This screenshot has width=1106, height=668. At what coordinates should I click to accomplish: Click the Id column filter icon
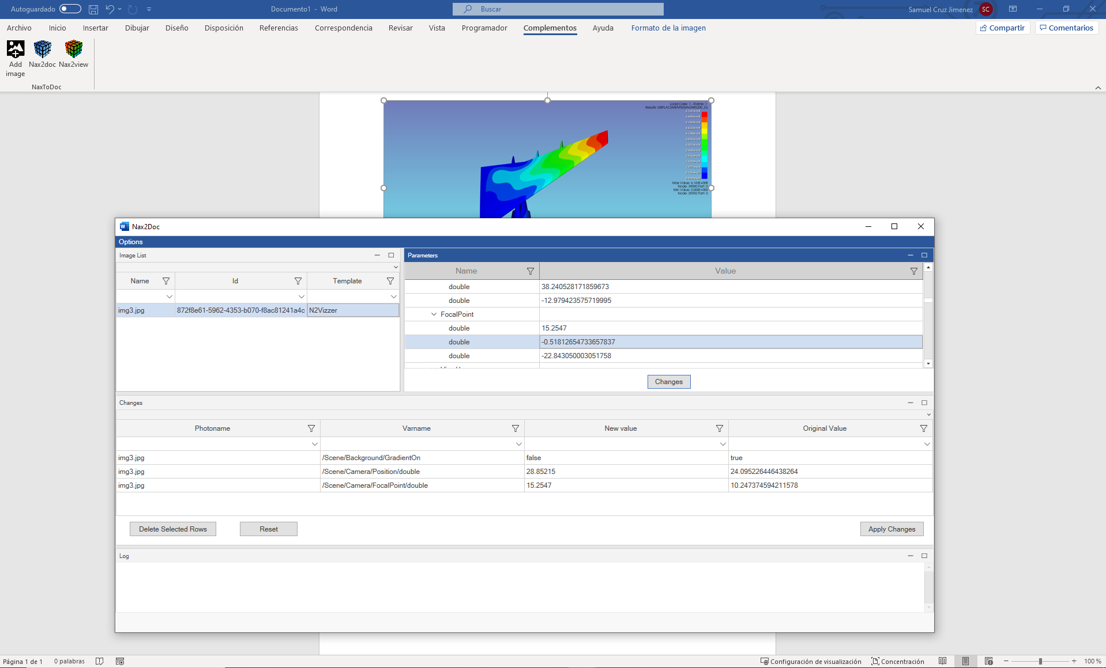click(x=298, y=281)
